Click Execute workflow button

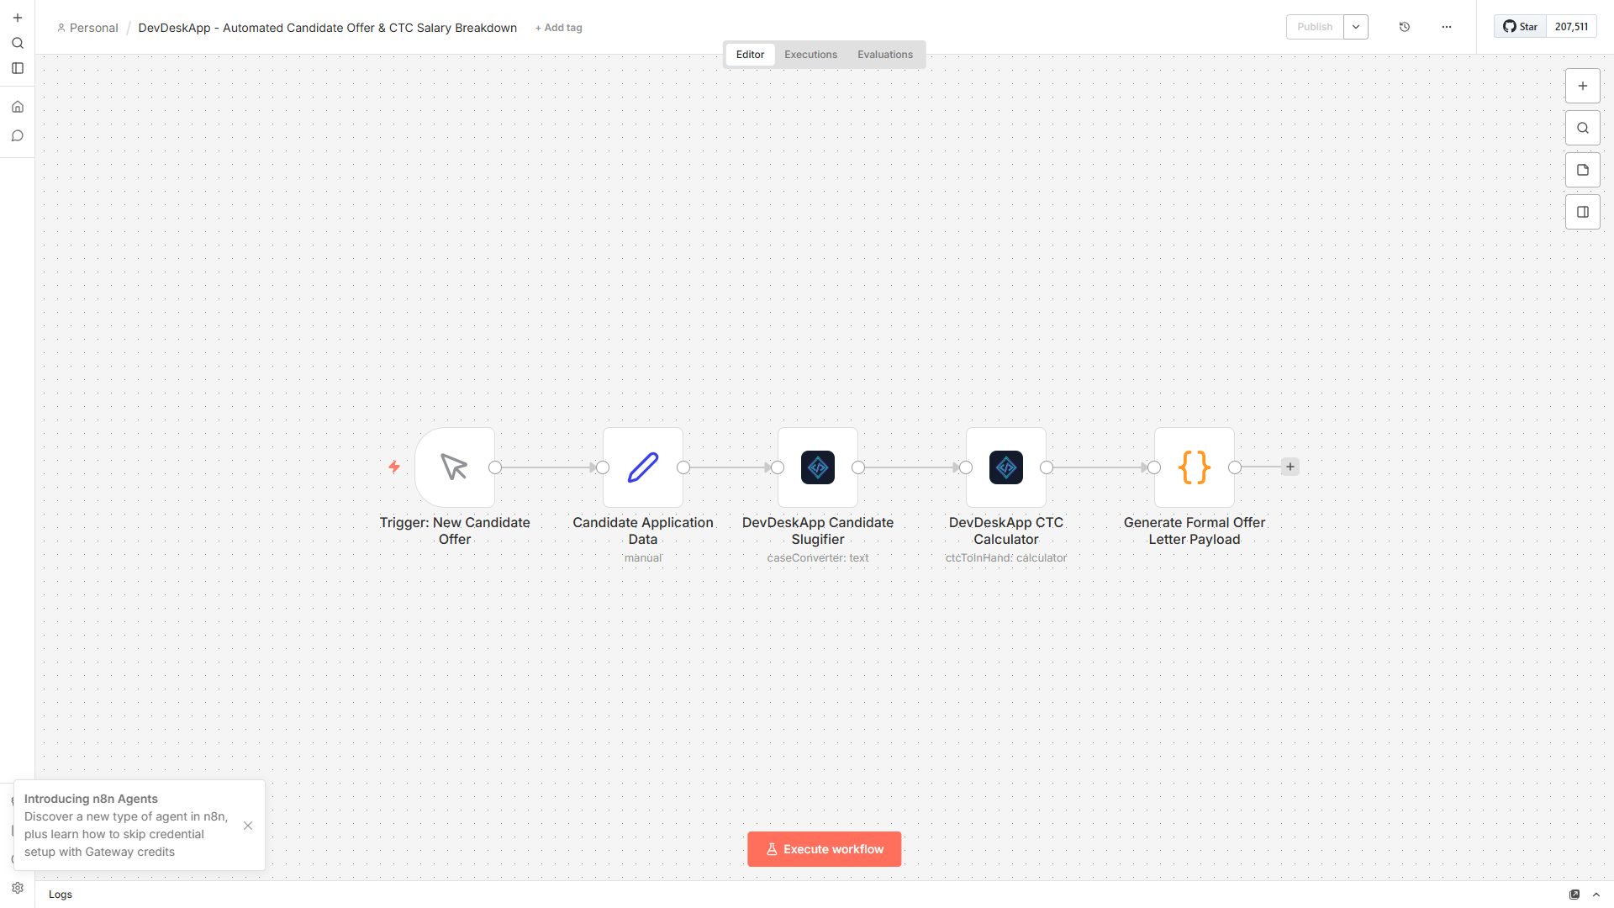(825, 849)
